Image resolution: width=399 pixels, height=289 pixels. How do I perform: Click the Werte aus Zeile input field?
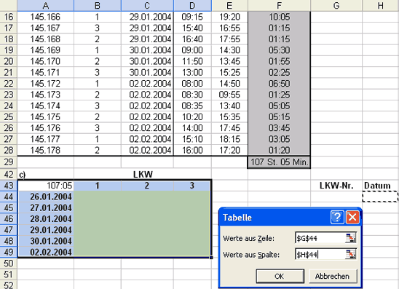(320, 238)
